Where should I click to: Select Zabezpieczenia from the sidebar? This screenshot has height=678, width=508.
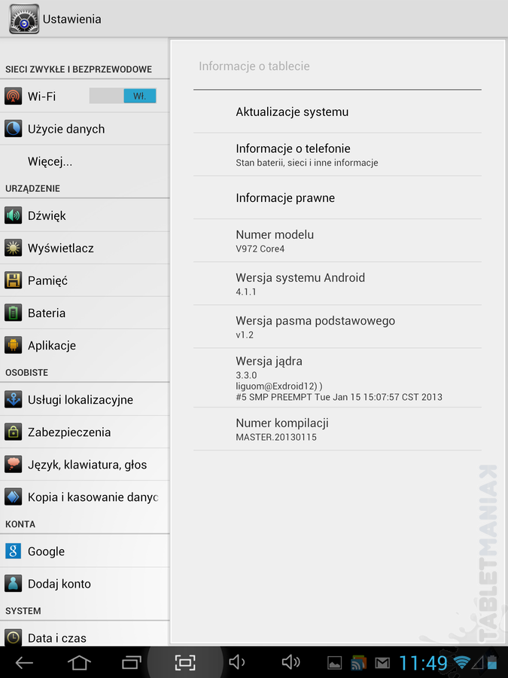pyautogui.click(x=84, y=432)
